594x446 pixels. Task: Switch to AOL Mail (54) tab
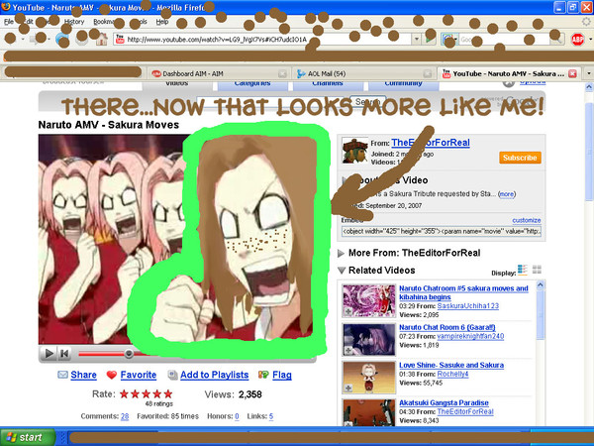coord(363,73)
